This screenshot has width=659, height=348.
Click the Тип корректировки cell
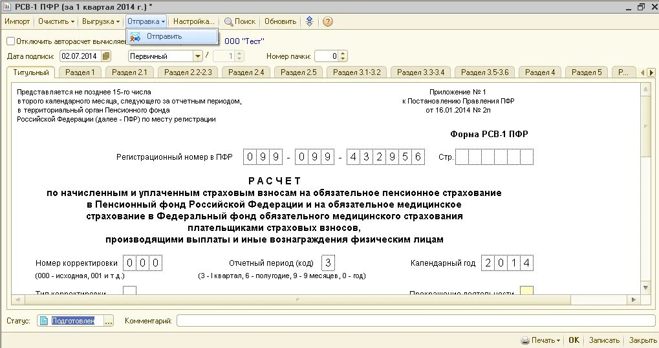tap(130, 290)
